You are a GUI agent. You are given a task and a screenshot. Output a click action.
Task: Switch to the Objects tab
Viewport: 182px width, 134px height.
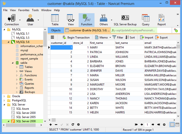[x=56, y=30]
